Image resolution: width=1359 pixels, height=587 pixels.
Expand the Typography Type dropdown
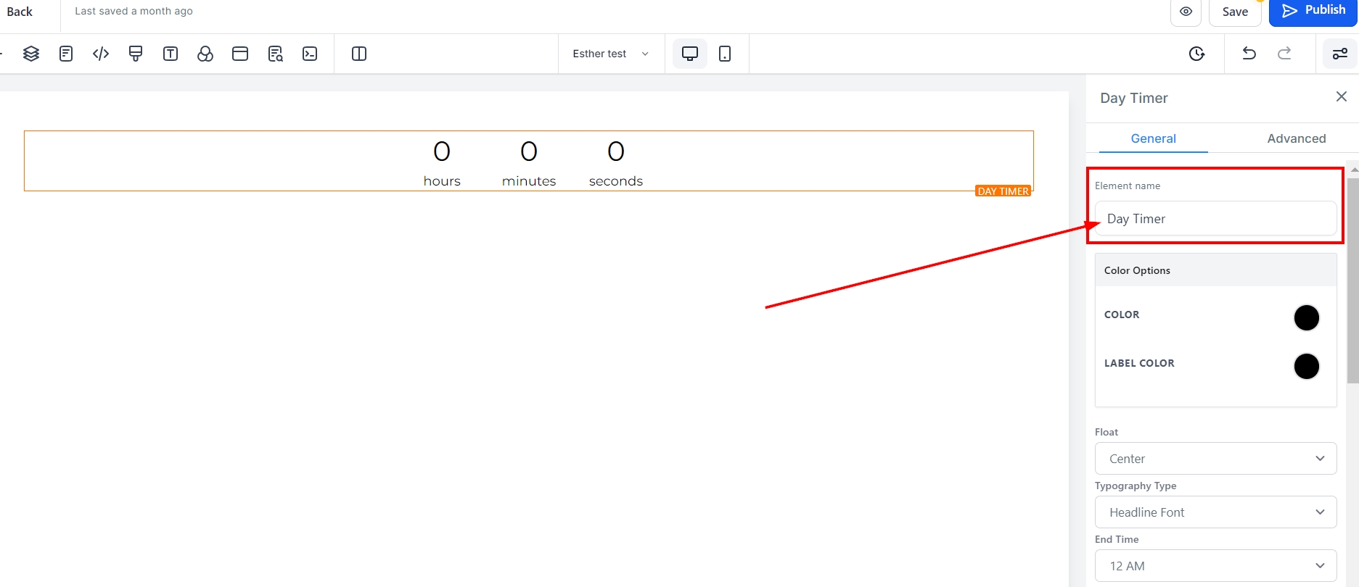click(x=1215, y=512)
